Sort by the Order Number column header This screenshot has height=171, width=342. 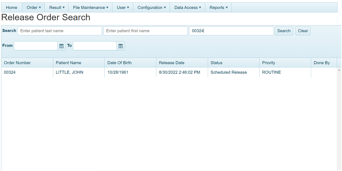(18, 63)
